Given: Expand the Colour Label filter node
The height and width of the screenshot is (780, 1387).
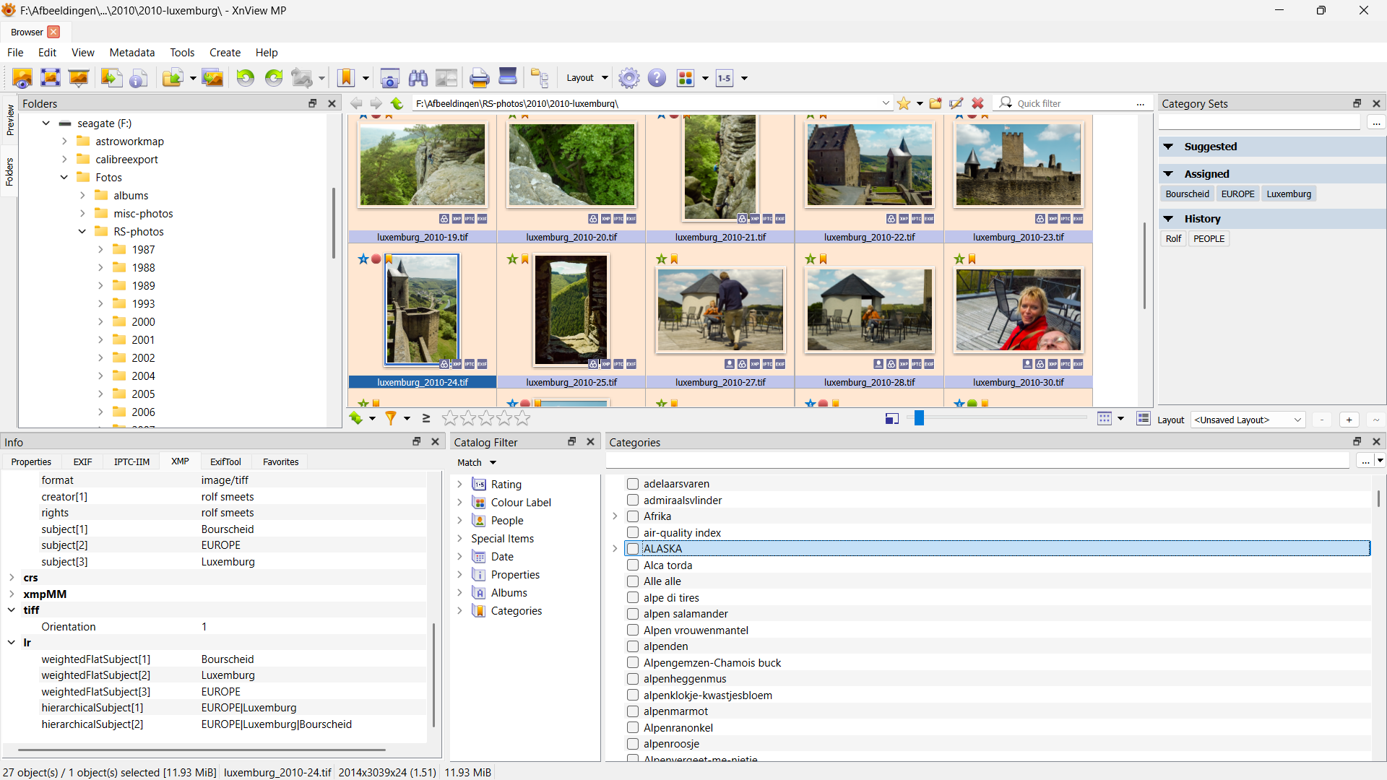Looking at the screenshot, I should [459, 503].
